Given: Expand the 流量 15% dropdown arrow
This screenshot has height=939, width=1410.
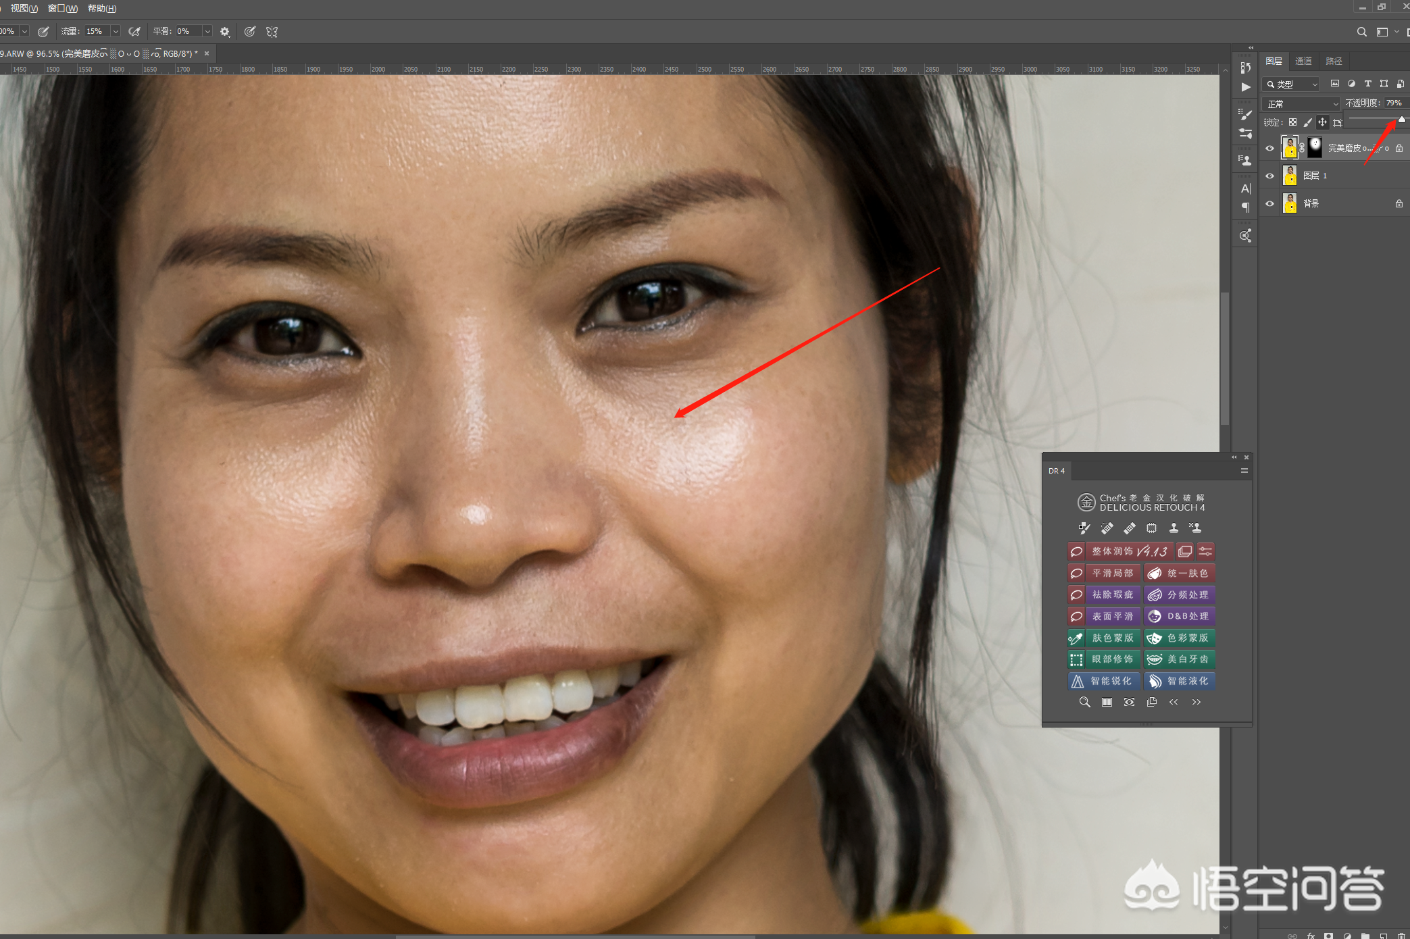Looking at the screenshot, I should 116,31.
